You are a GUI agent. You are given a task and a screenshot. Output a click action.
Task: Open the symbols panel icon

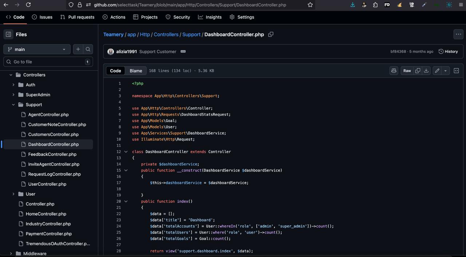click(x=456, y=71)
